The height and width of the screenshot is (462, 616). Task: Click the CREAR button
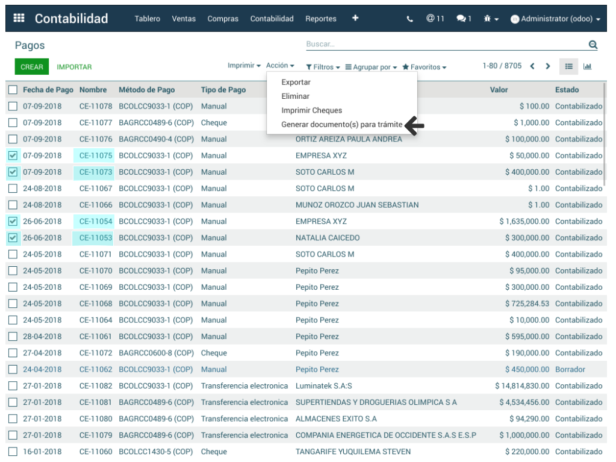tap(31, 67)
